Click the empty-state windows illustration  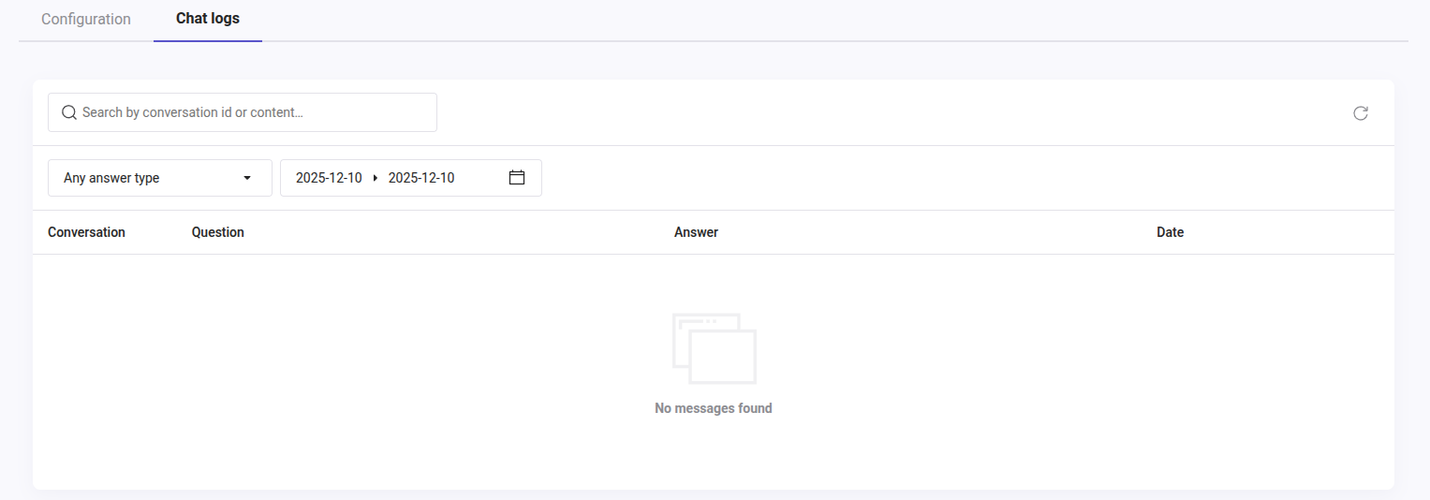(x=714, y=348)
